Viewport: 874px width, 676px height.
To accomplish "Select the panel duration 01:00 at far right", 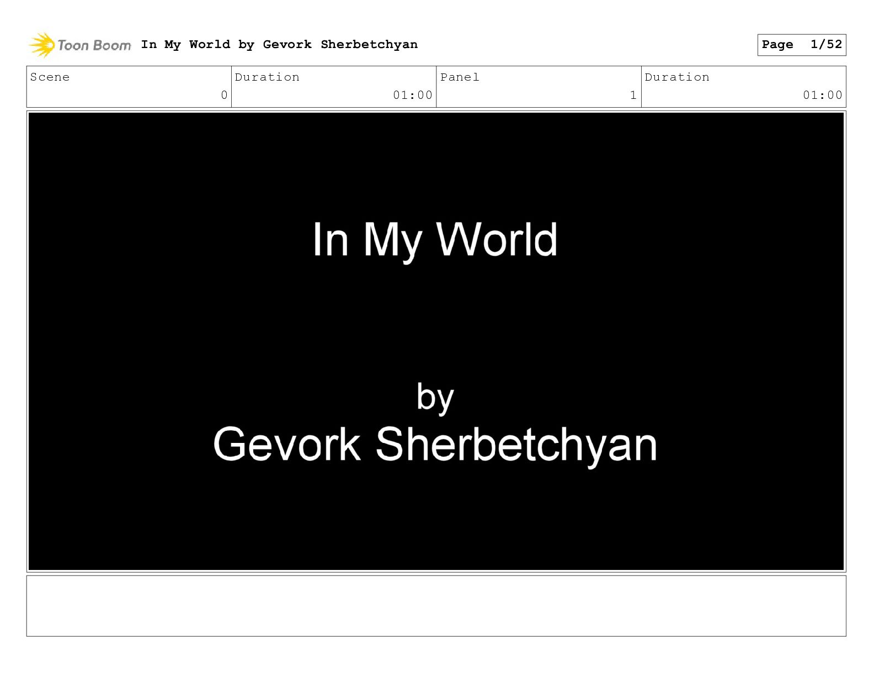I will (x=822, y=95).
